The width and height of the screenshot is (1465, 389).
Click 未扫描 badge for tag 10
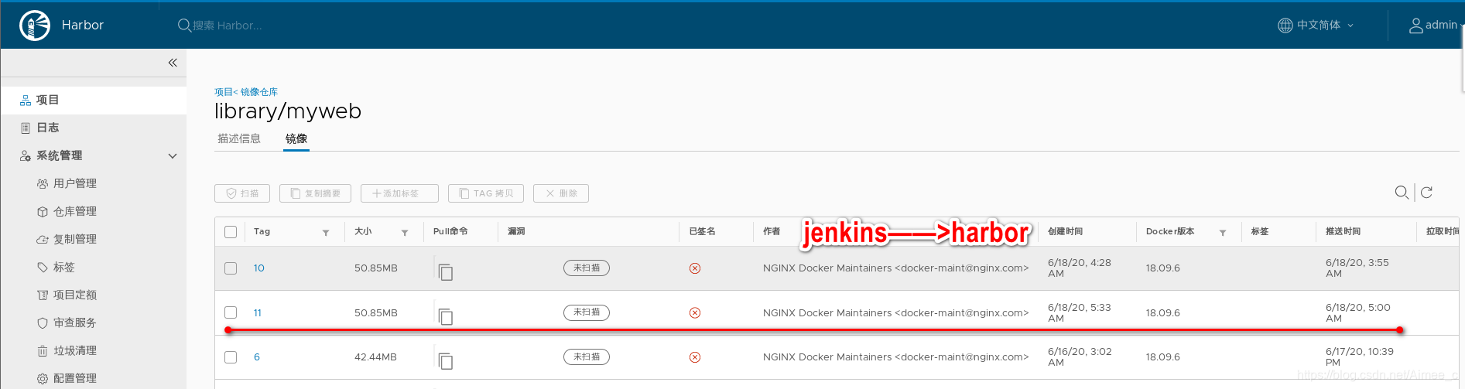pos(587,268)
